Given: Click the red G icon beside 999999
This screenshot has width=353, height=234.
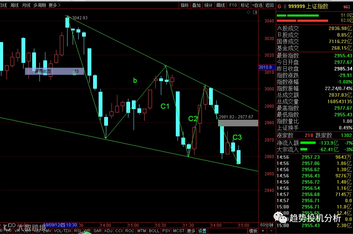Looking at the screenshot, I should (279, 7).
